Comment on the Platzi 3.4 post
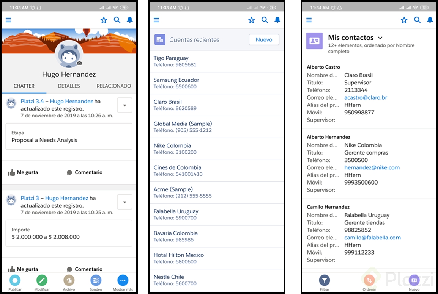 85,172
